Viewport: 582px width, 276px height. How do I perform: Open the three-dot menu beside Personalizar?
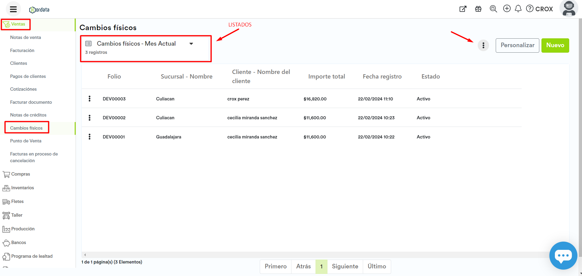483,45
